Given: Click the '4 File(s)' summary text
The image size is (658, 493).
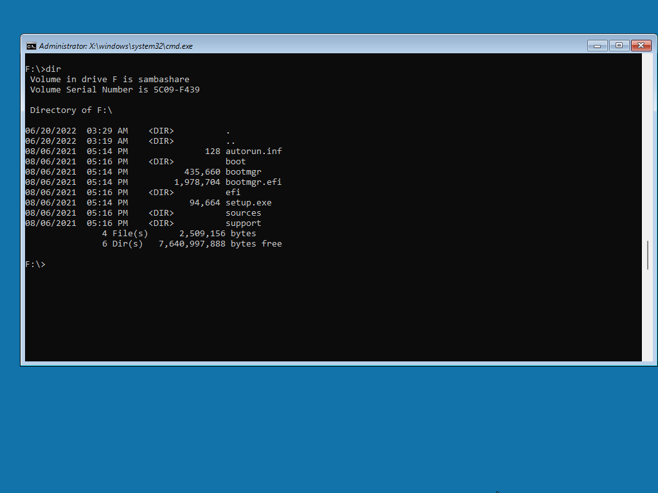Looking at the screenshot, I should pyautogui.click(x=125, y=234).
